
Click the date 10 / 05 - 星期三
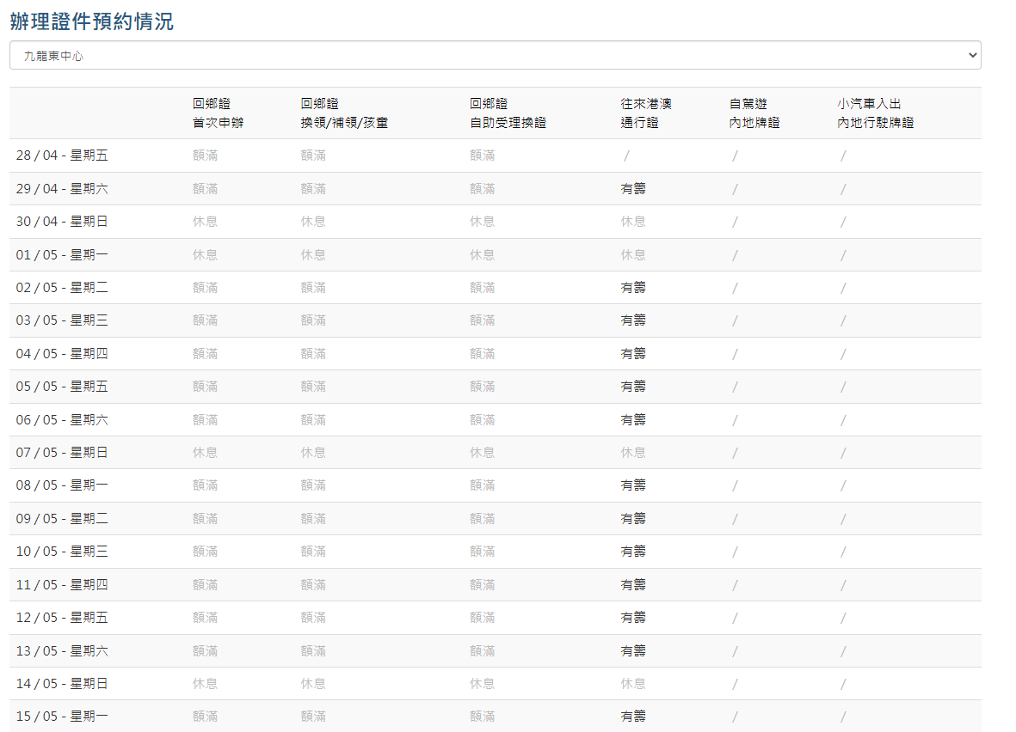click(62, 552)
